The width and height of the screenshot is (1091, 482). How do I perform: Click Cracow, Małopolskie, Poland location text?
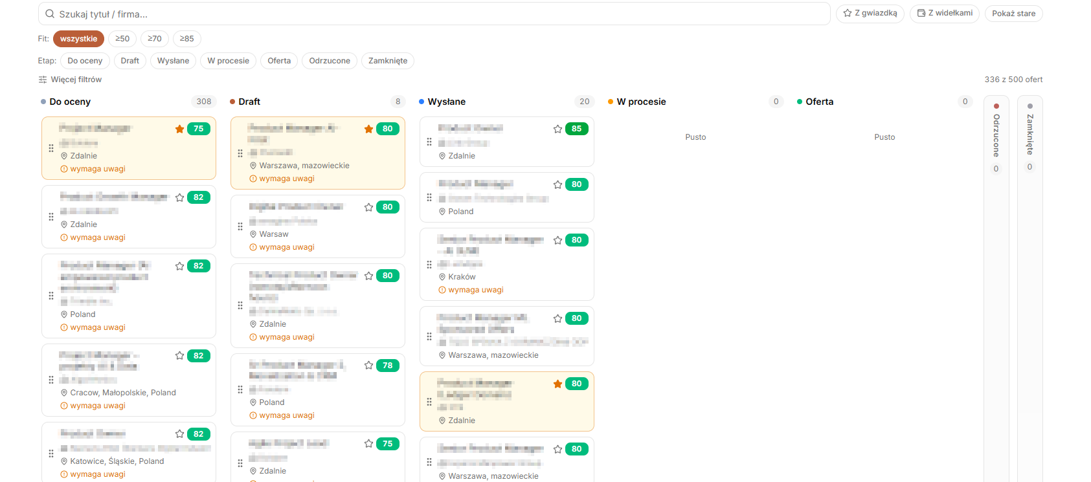pyautogui.click(x=123, y=393)
